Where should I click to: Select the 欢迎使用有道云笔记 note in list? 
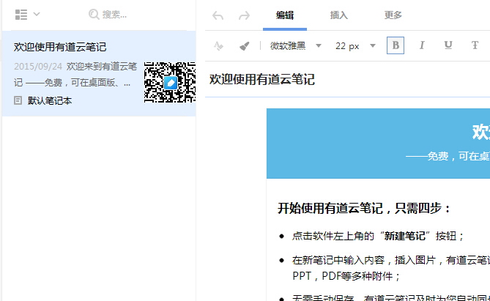pos(99,73)
